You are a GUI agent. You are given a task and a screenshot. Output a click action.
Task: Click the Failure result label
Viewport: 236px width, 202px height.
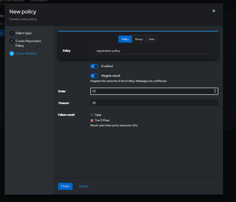(x=66, y=115)
